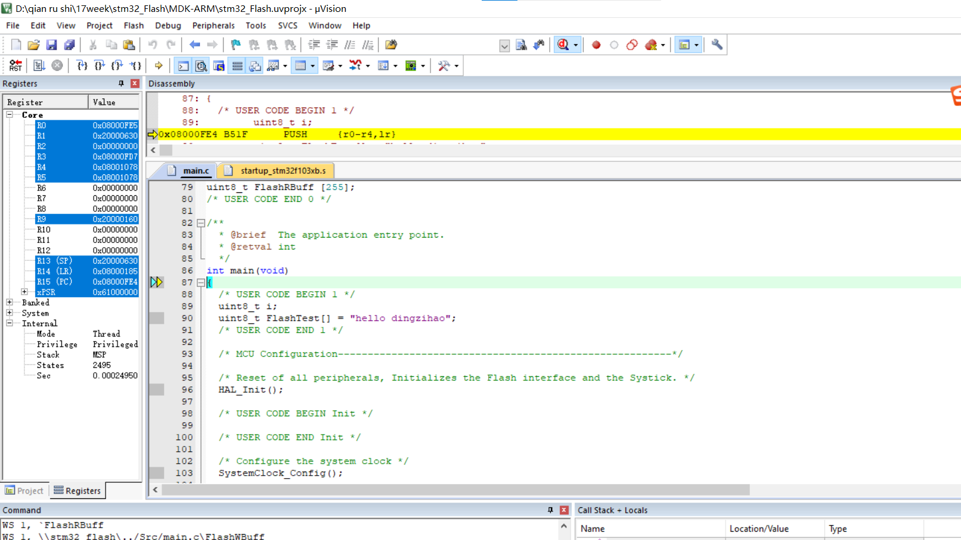Collapse the Core register group
The image size is (961, 540).
point(10,114)
